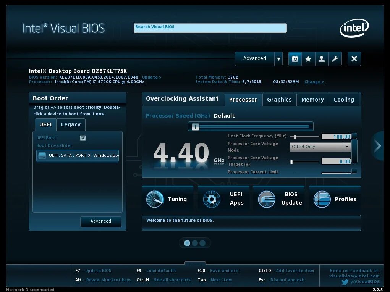Open the Advanced mode dropdown arrow
Screen dimensions: 390x292
coord(278,59)
